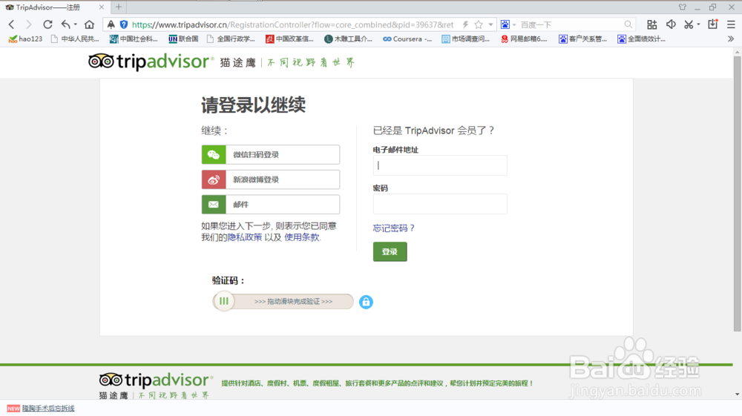Click the blue security shield icon
This screenshot has width=742, height=416.
[123, 24]
